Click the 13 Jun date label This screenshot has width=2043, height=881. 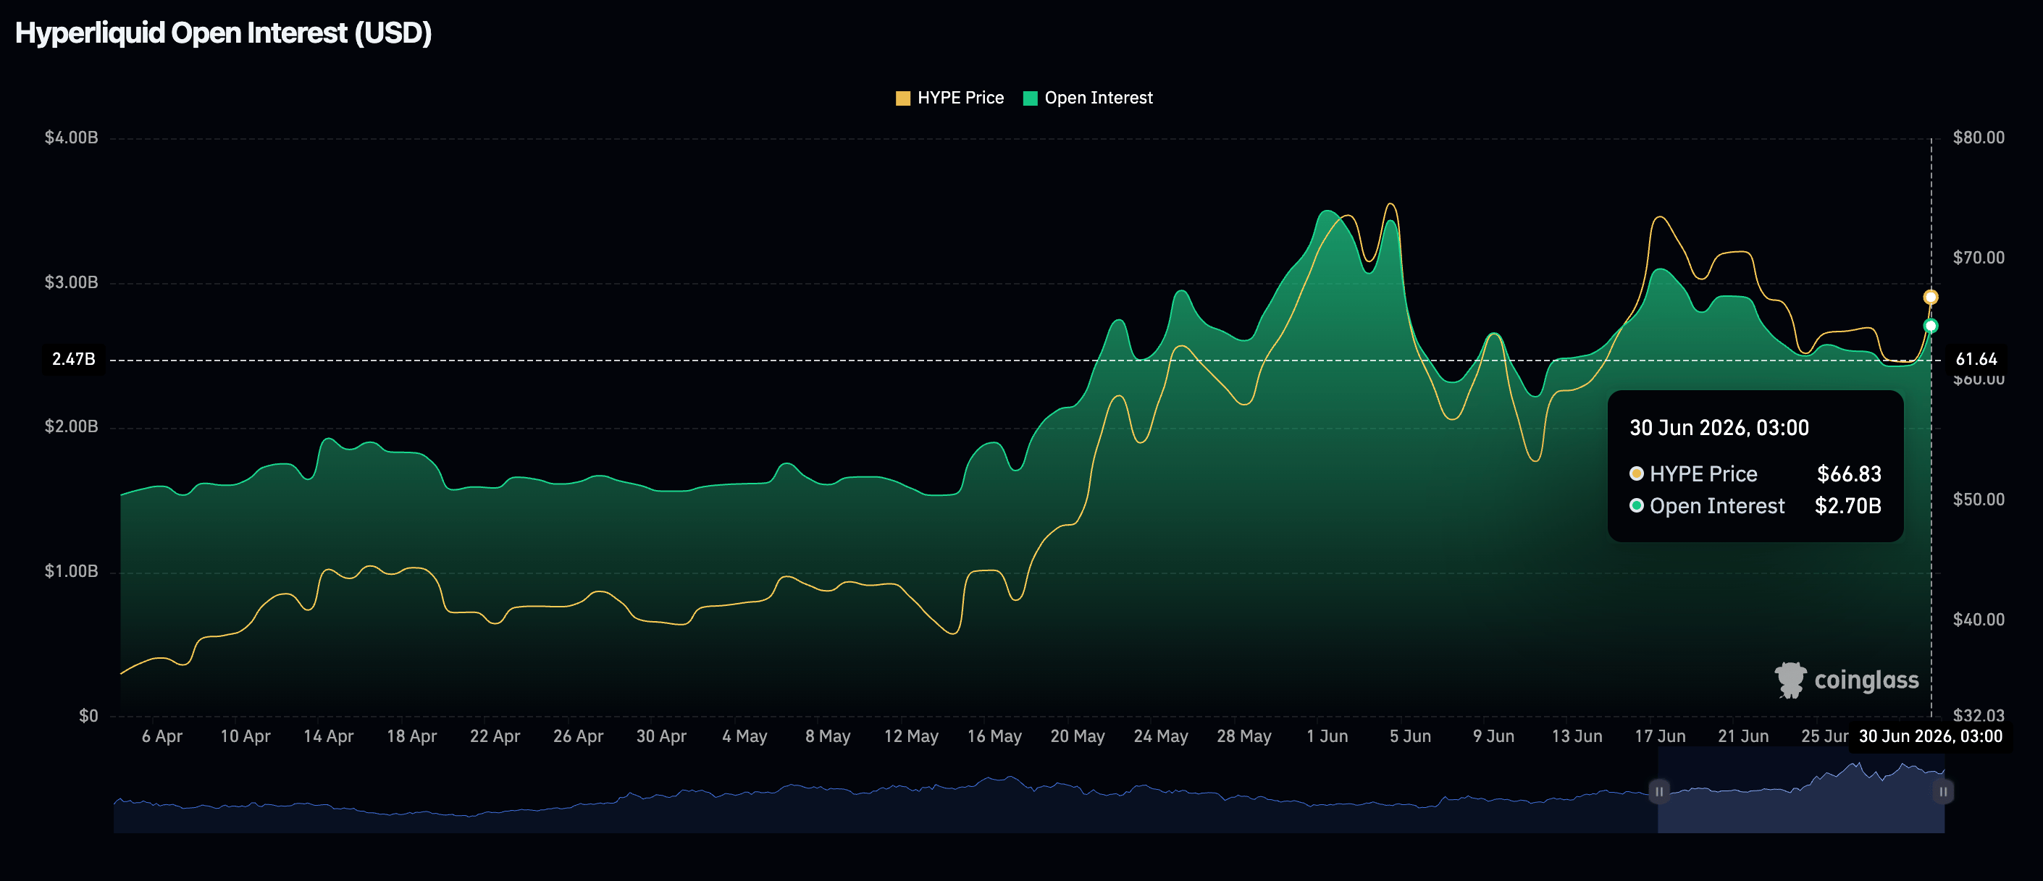1577,736
